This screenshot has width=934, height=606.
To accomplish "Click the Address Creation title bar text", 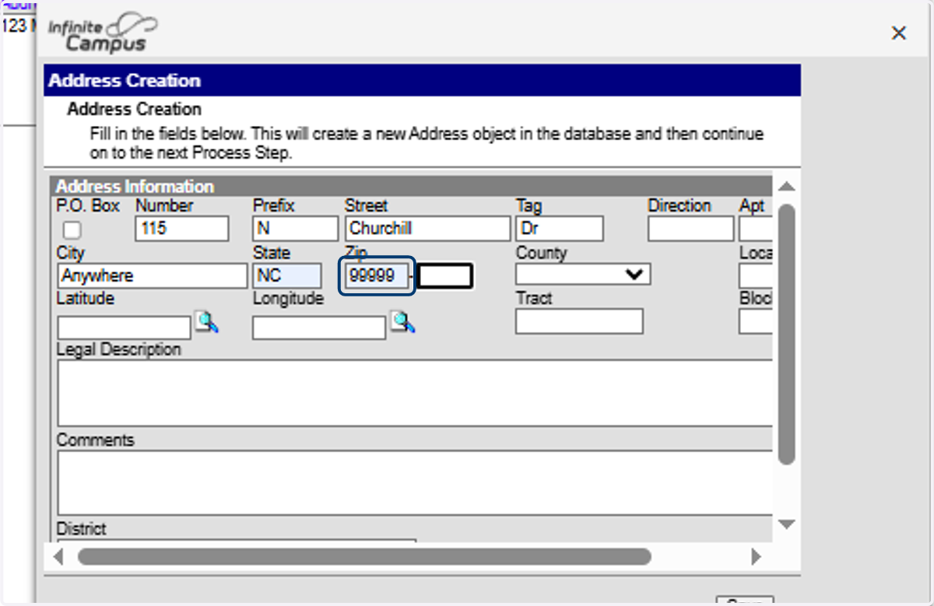I will click(x=125, y=81).
